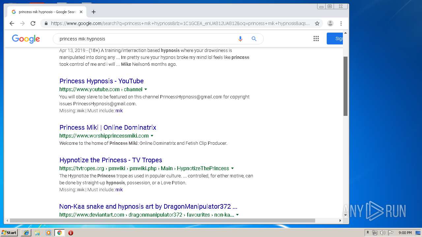Screen dimensions: 422x237
Task: Click the Google logo
Action: click(26, 39)
